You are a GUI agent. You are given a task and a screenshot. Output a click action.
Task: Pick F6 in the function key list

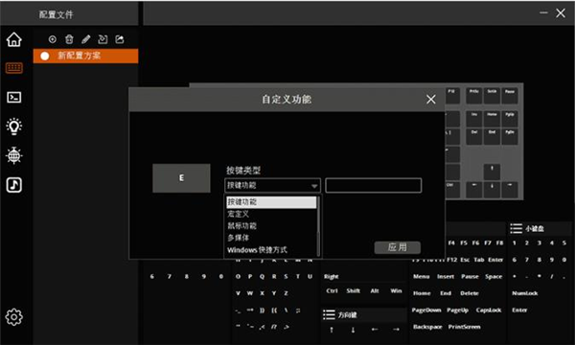(475, 242)
